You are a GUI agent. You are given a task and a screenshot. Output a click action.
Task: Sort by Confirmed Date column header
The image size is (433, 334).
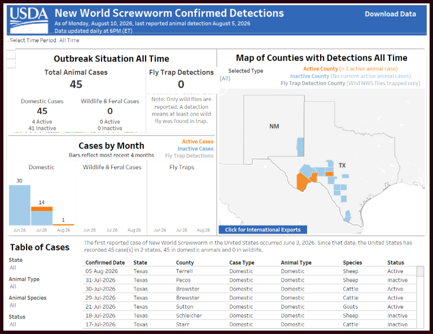pos(105,262)
